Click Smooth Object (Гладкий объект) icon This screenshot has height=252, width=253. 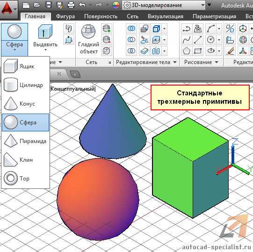click(88, 39)
